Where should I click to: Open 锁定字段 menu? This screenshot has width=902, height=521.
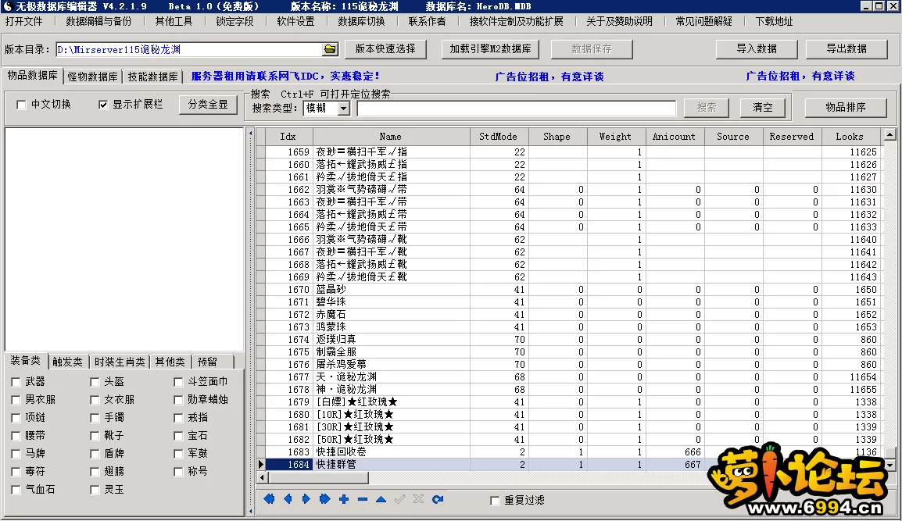point(234,21)
